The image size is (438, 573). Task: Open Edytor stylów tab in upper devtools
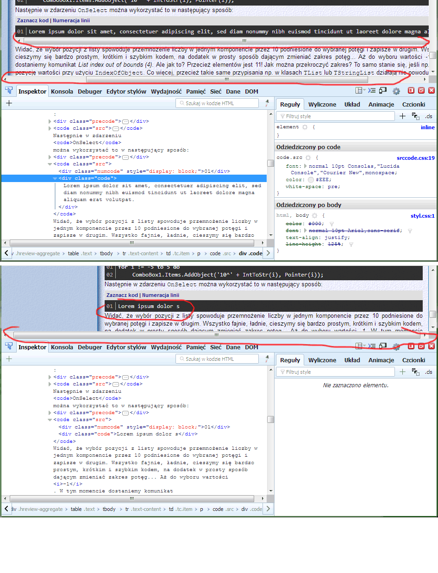pyautogui.click(x=126, y=92)
